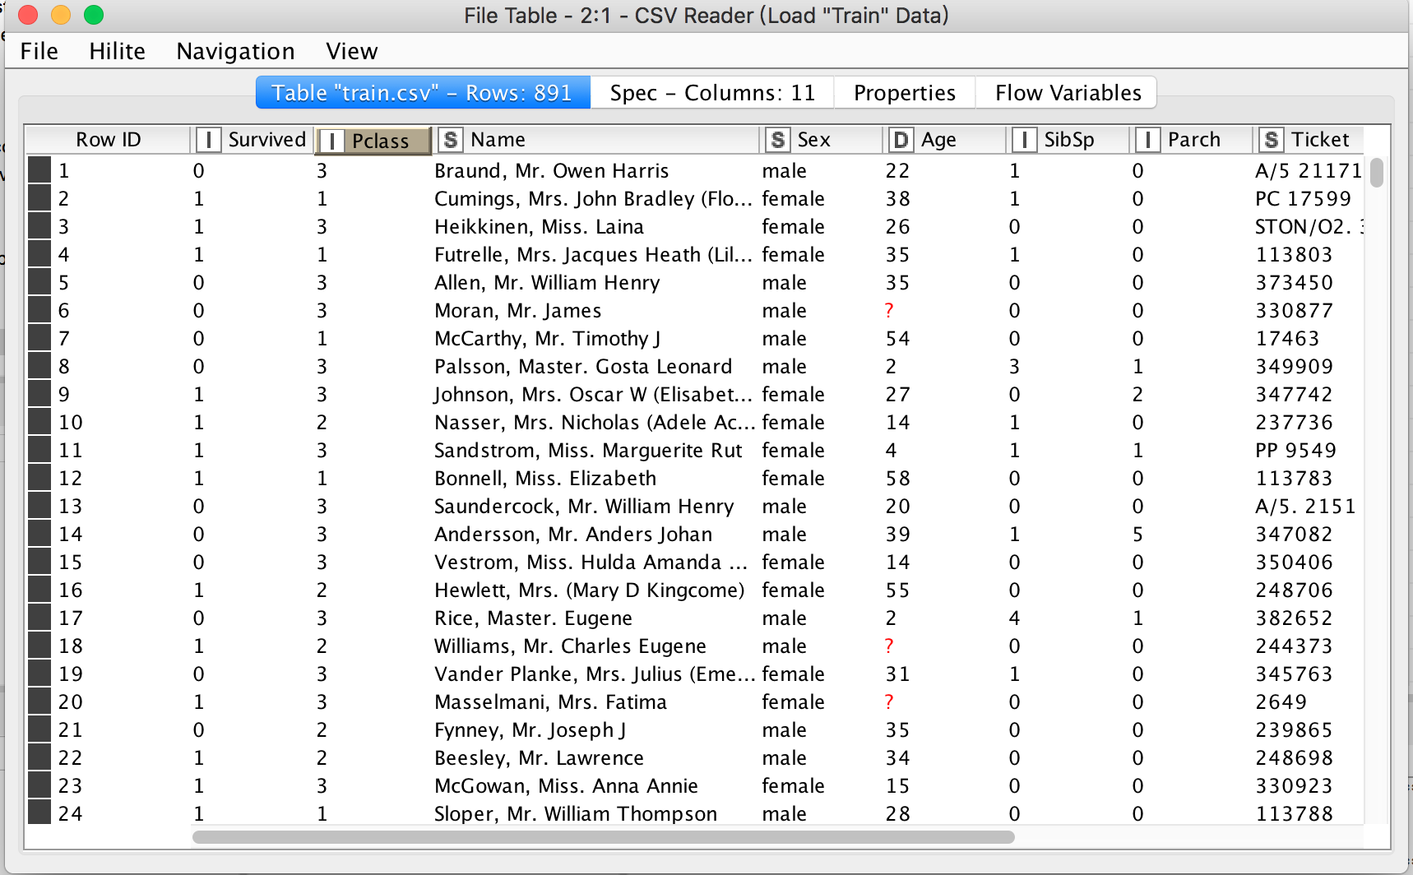This screenshot has height=875, width=1413.
Task: Click the color marker of row 6
Action: [39, 310]
